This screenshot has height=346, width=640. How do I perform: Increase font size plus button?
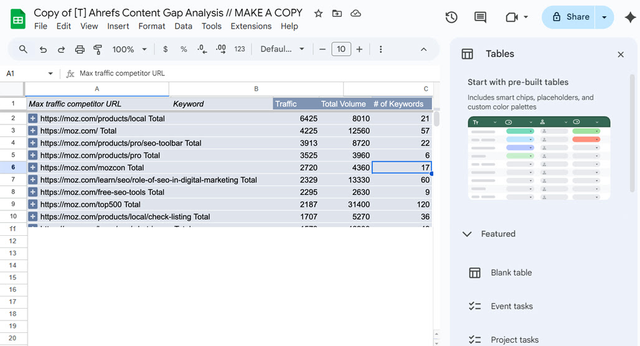tap(359, 49)
